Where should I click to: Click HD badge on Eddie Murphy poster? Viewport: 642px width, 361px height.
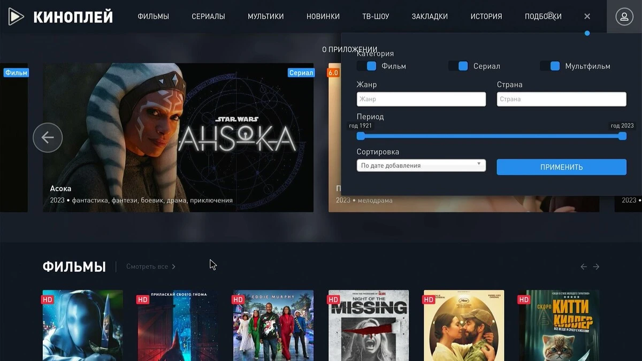click(238, 299)
